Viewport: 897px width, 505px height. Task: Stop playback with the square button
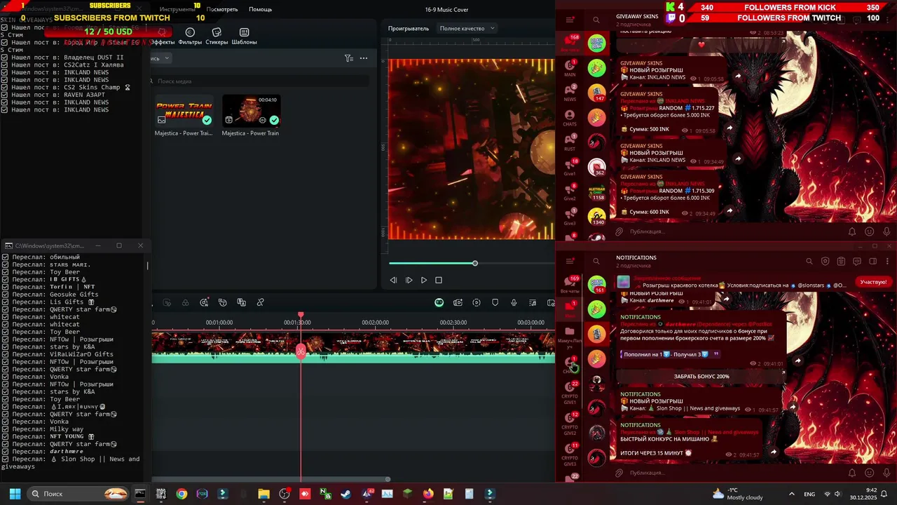point(439,280)
